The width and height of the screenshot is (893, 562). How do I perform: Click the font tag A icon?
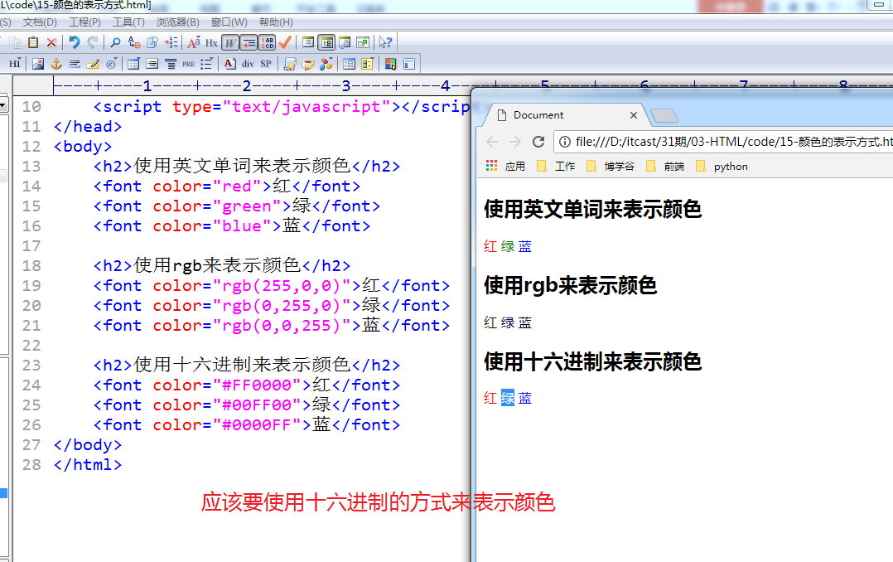229,64
